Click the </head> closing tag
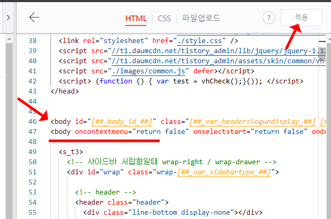Image resolution: width=331 pixels, height=219 pixels. point(65,91)
